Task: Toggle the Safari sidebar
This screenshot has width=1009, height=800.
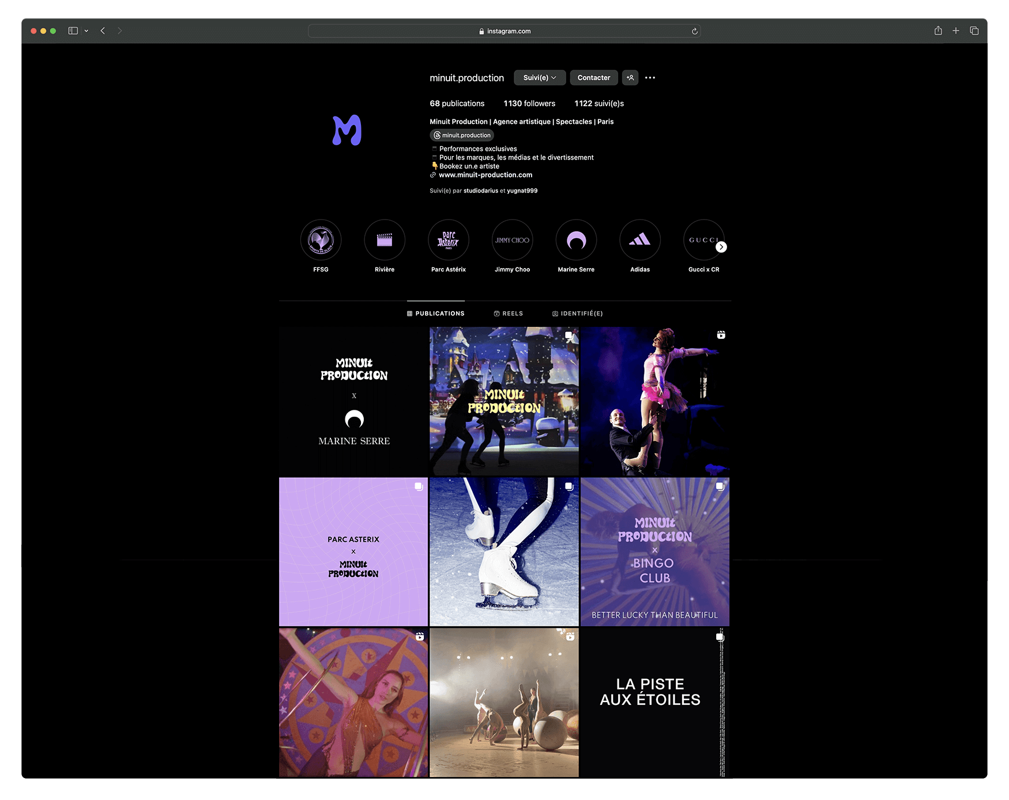Action: (x=73, y=31)
